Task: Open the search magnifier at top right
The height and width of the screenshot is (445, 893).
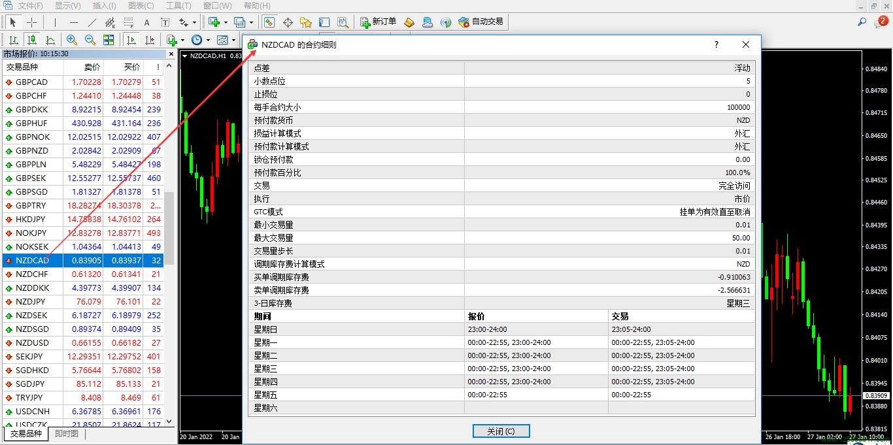Action: [x=862, y=22]
